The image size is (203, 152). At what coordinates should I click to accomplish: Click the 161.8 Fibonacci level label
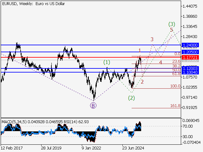tap(175, 106)
